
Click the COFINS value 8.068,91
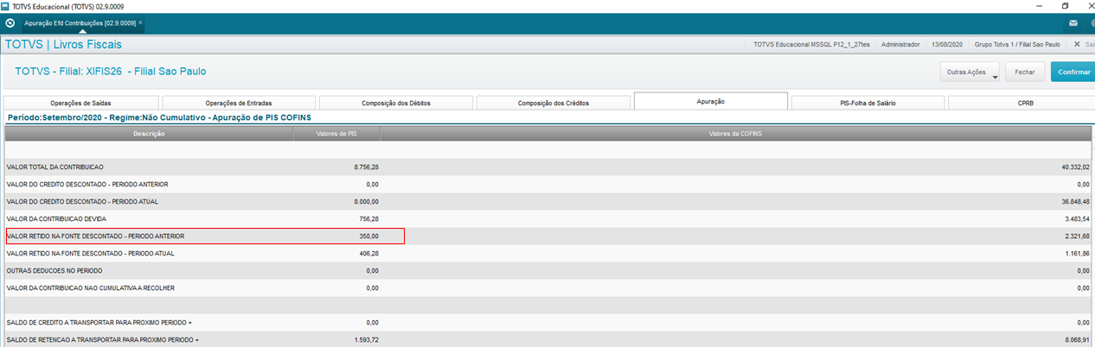1077,339
